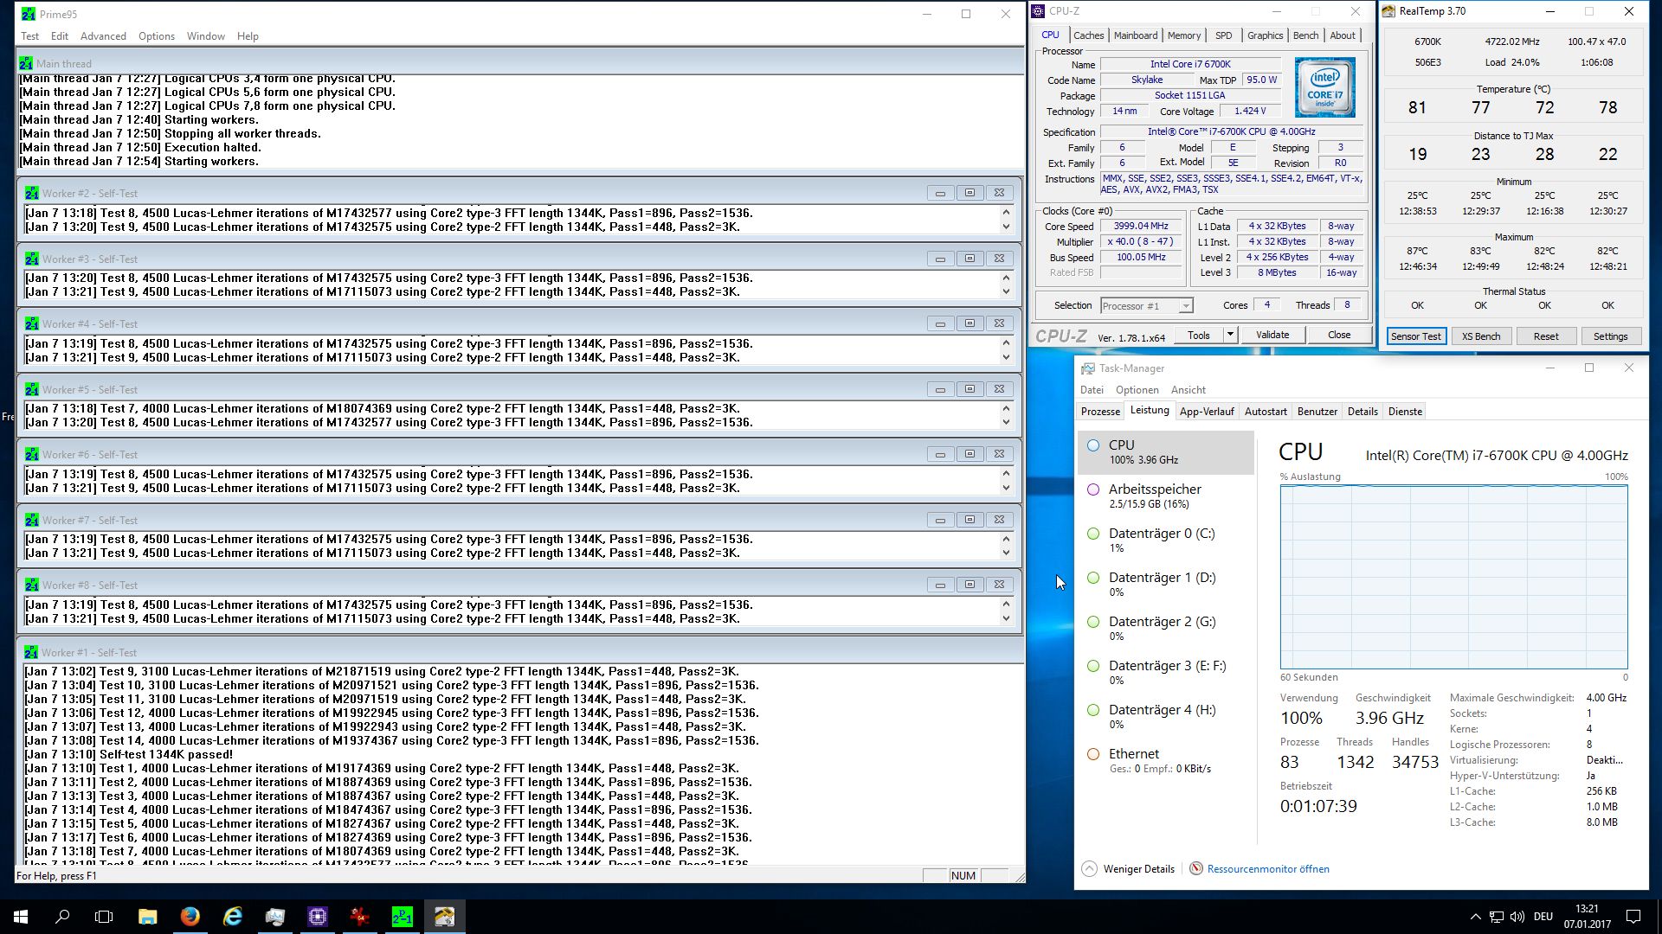Open the Prime95 Advanced menu
This screenshot has height=934, width=1662.
tap(103, 36)
